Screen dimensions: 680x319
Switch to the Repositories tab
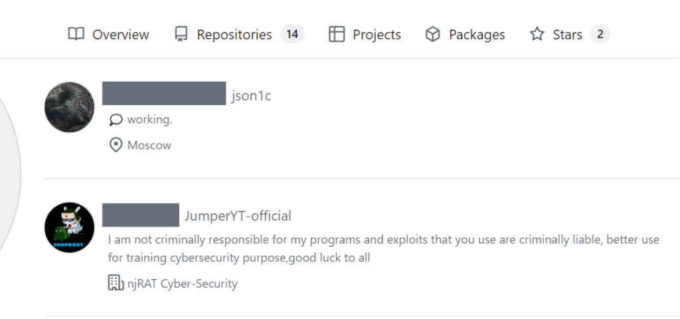pos(239,35)
